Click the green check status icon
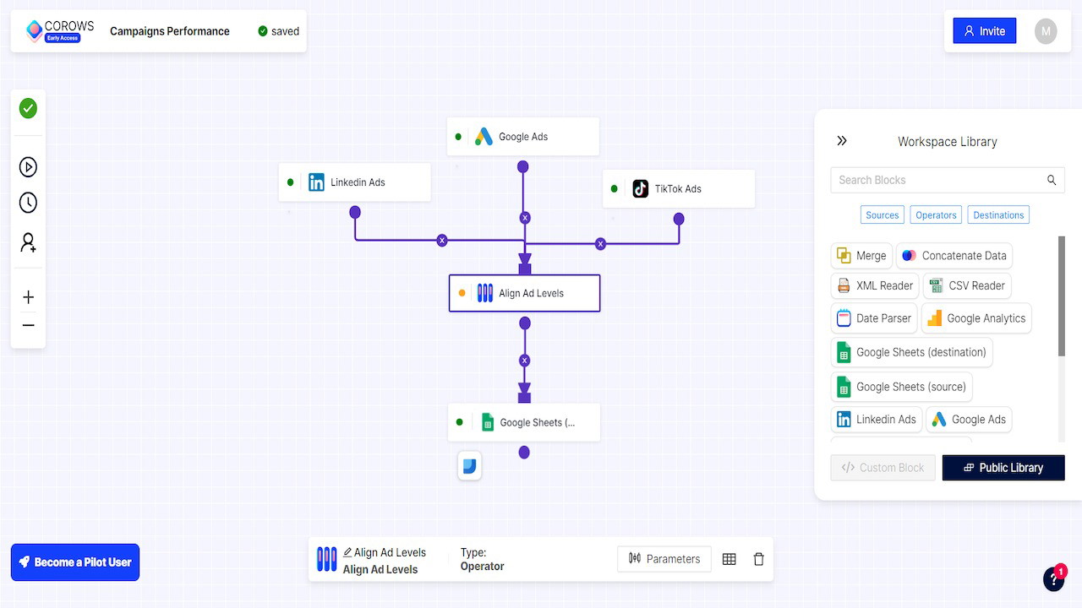 tap(28, 108)
